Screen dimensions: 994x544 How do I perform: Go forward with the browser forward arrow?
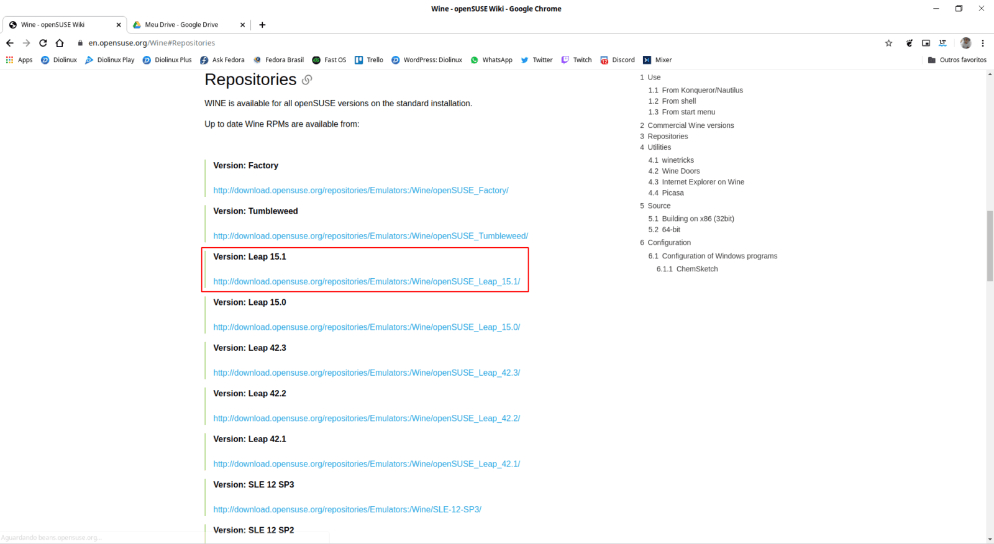pyautogui.click(x=26, y=43)
